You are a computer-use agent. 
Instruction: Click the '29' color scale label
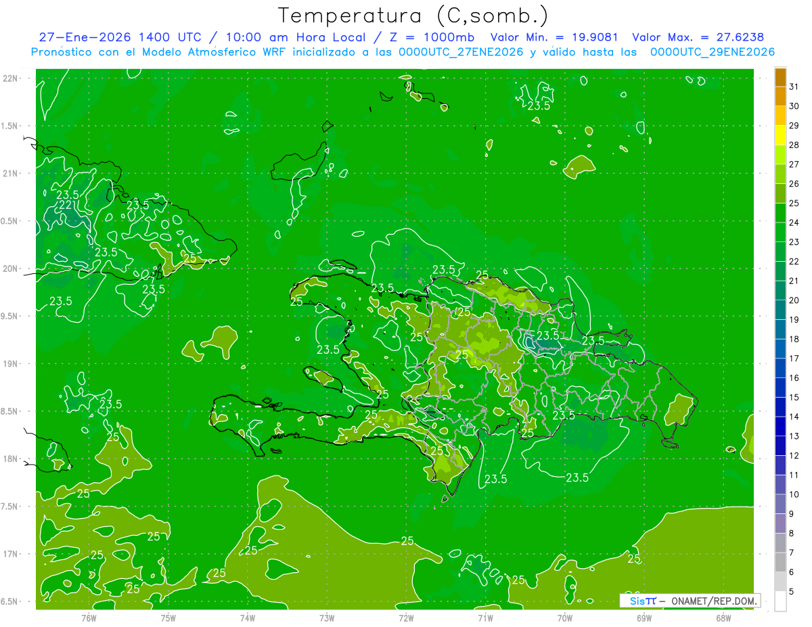pos(794,126)
